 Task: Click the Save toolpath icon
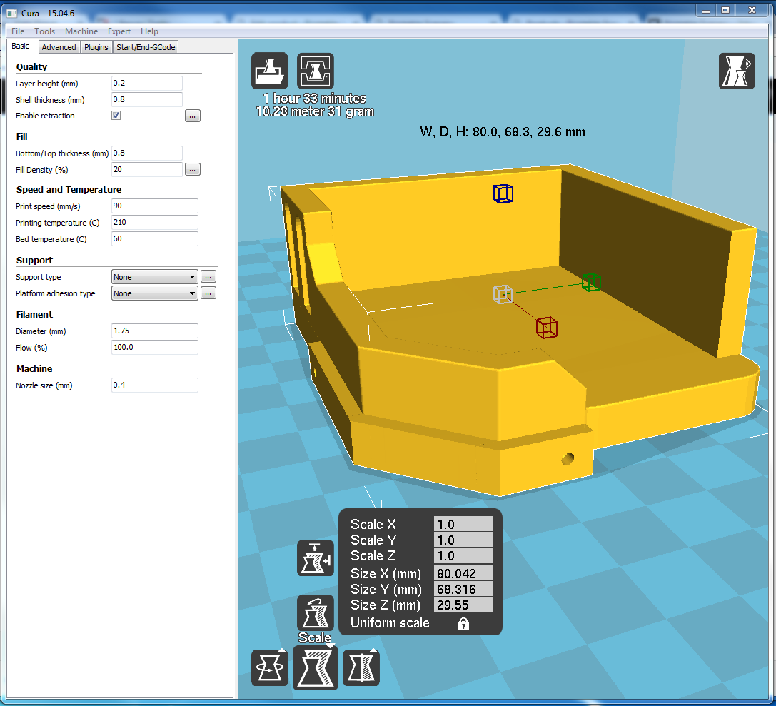(x=316, y=71)
